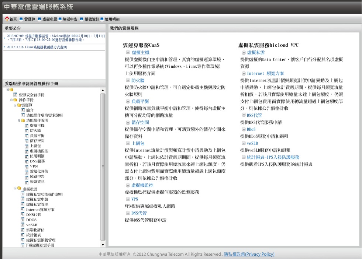The image size is (362, 259).
Task: Click the manual tree scrollbar down arrow
Action: click(103, 245)
